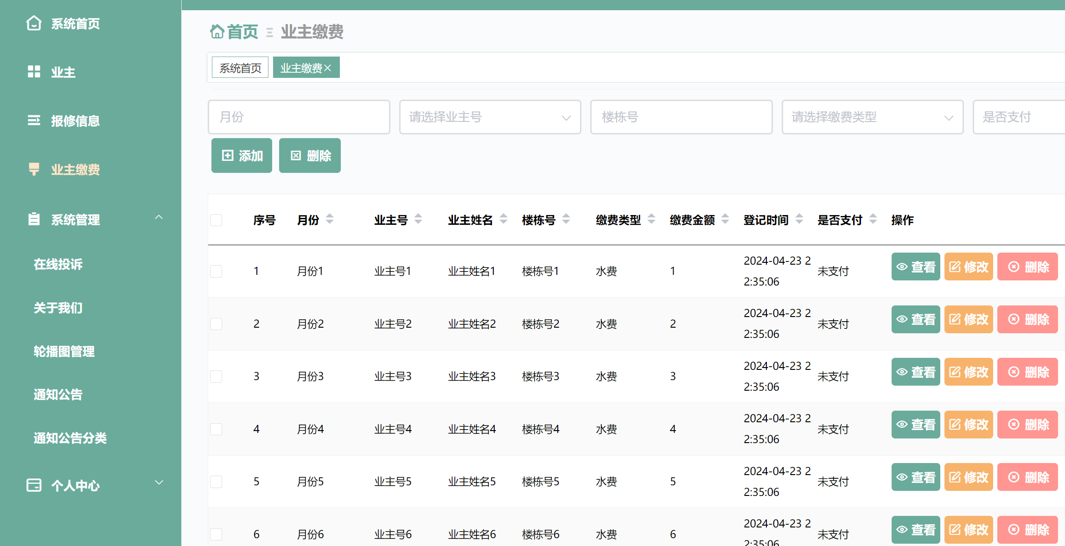
Task: Sort table by 月份 column arrows
Action: 330,219
